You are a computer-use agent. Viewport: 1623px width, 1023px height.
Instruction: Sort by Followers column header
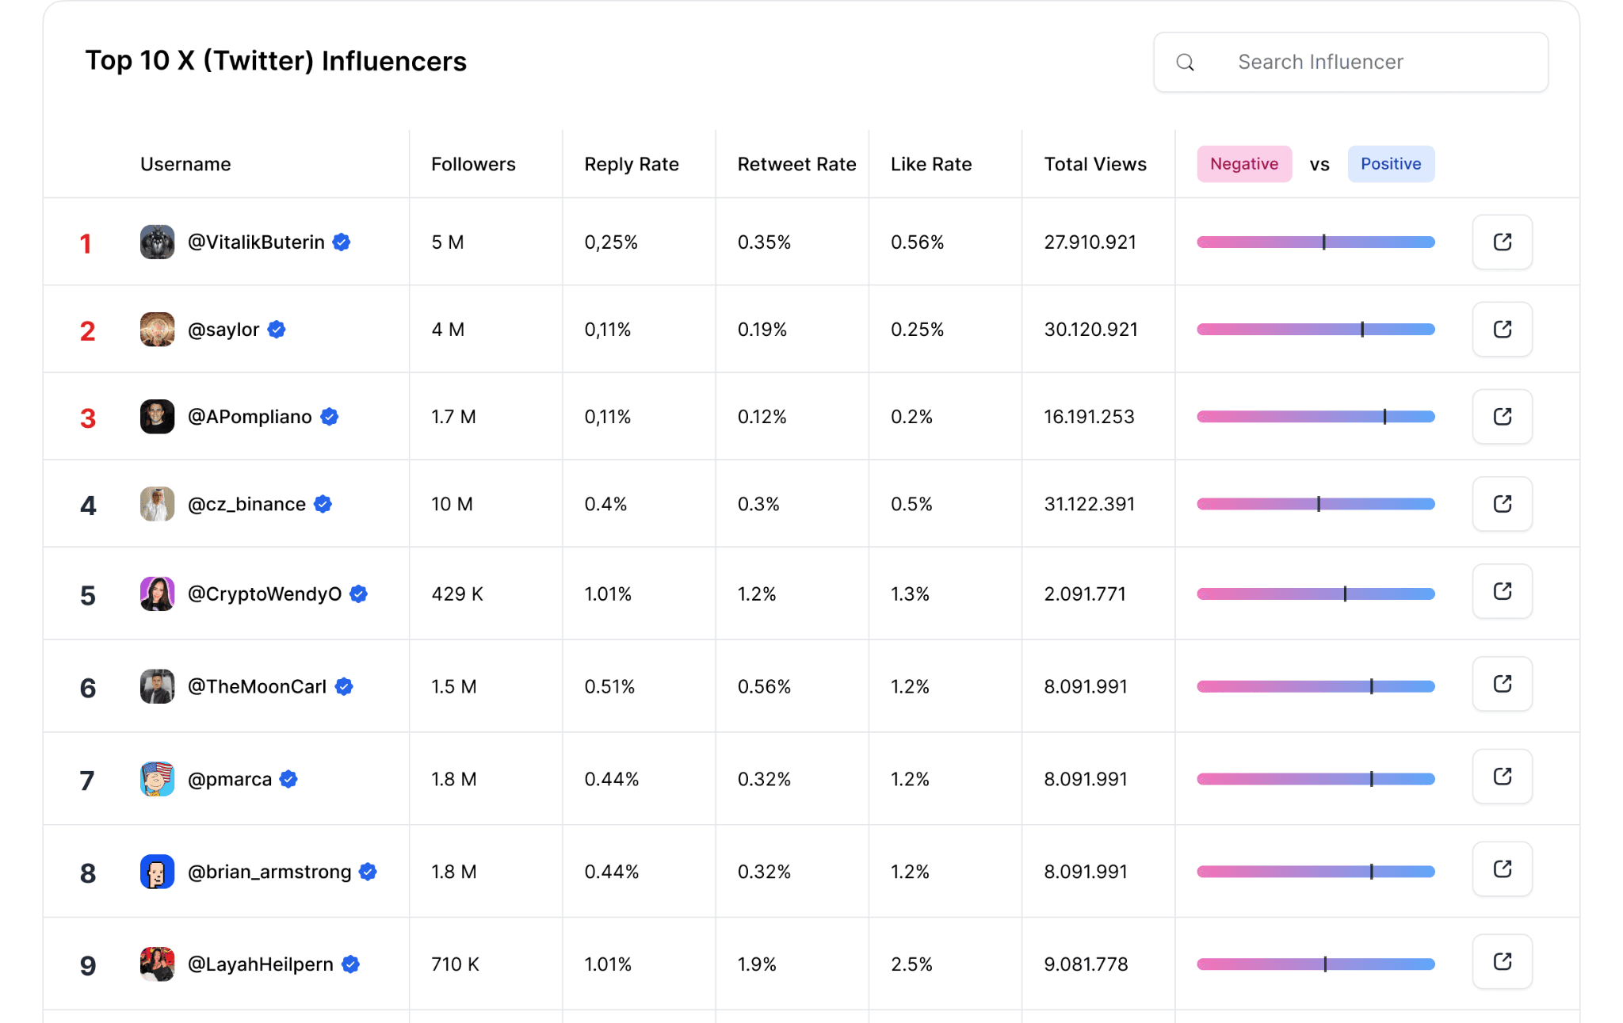coord(473,164)
